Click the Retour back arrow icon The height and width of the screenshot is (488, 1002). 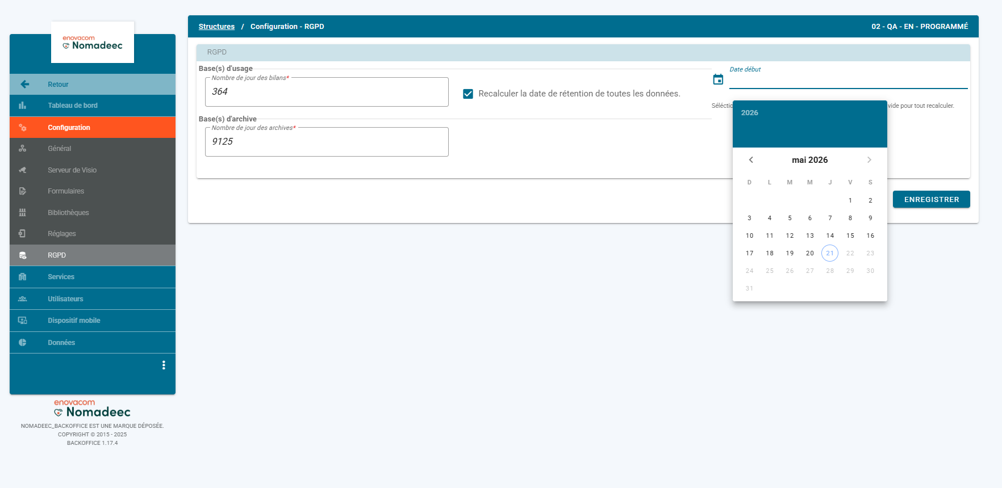(24, 84)
